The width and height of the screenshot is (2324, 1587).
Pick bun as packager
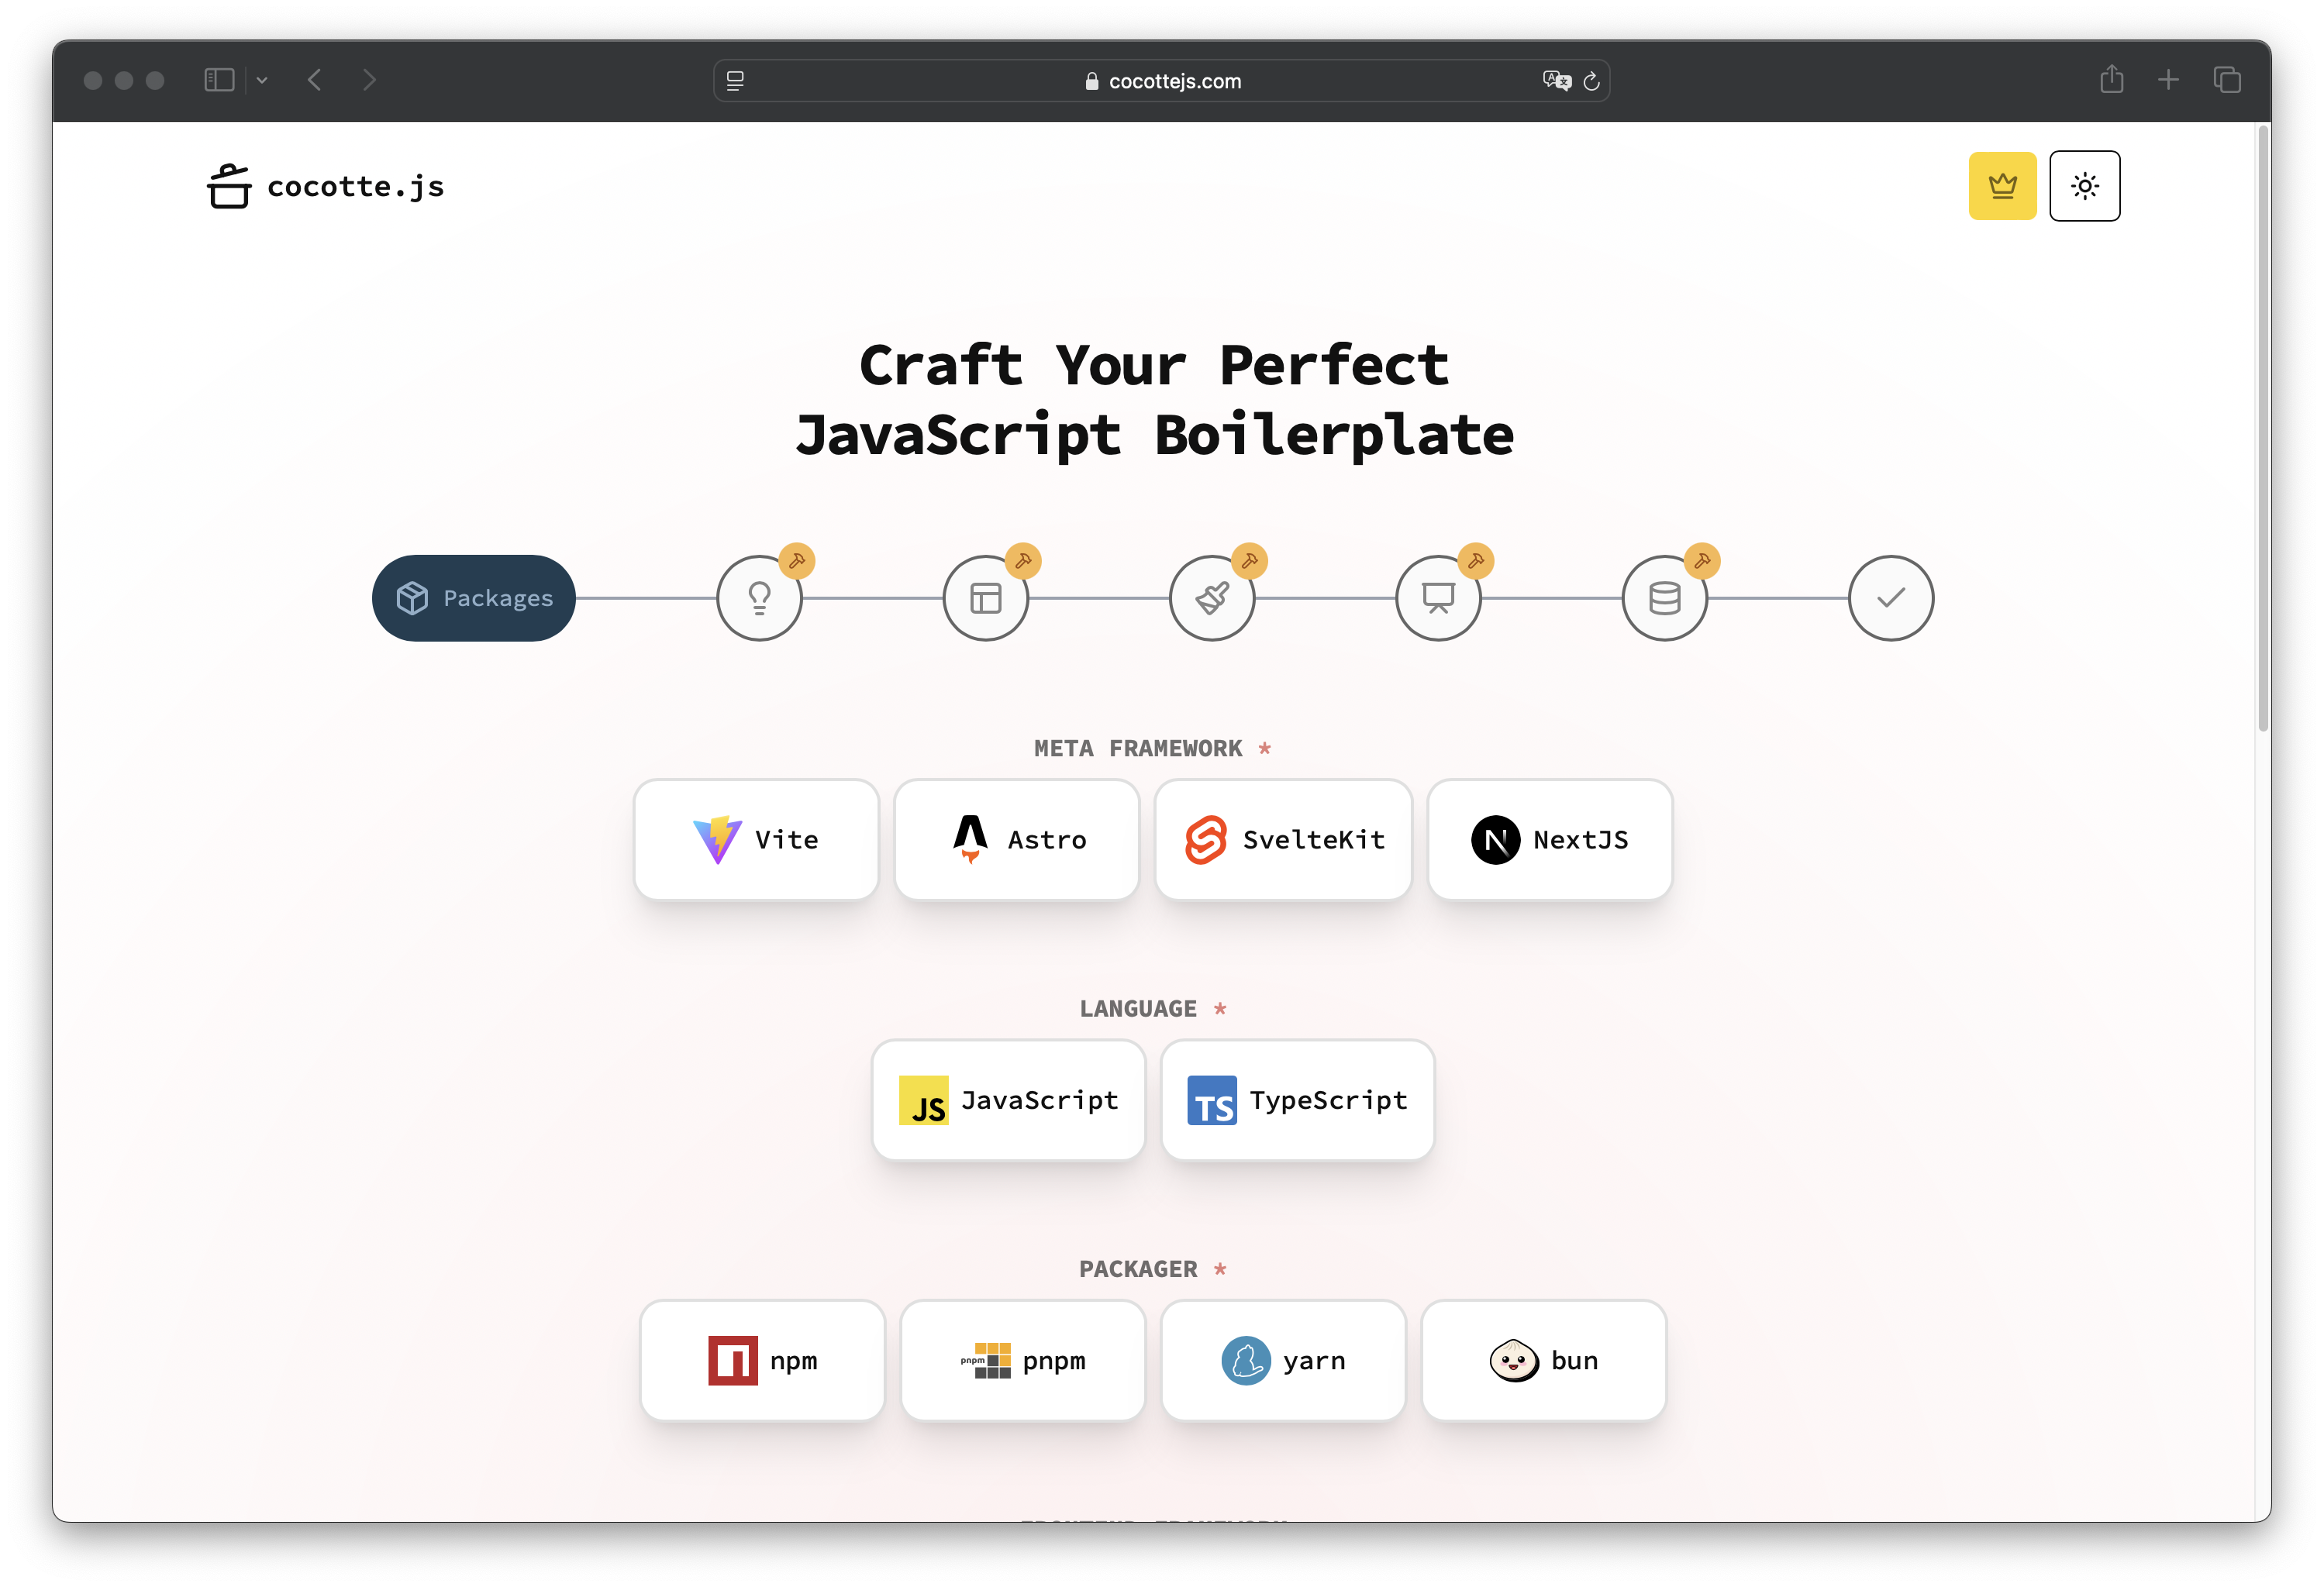point(1544,1360)
